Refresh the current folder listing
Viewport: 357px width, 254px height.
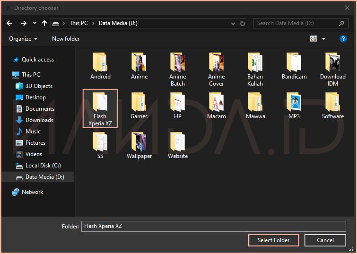pos(243,23)
